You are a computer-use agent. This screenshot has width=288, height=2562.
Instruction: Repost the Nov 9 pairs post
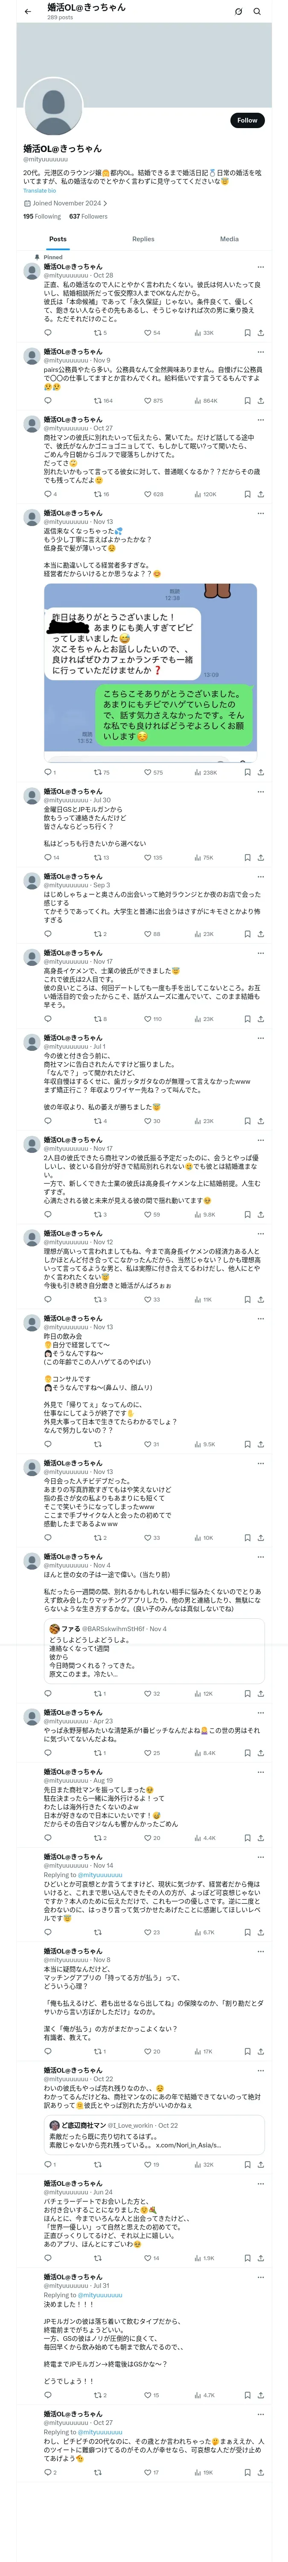point(97,401)
